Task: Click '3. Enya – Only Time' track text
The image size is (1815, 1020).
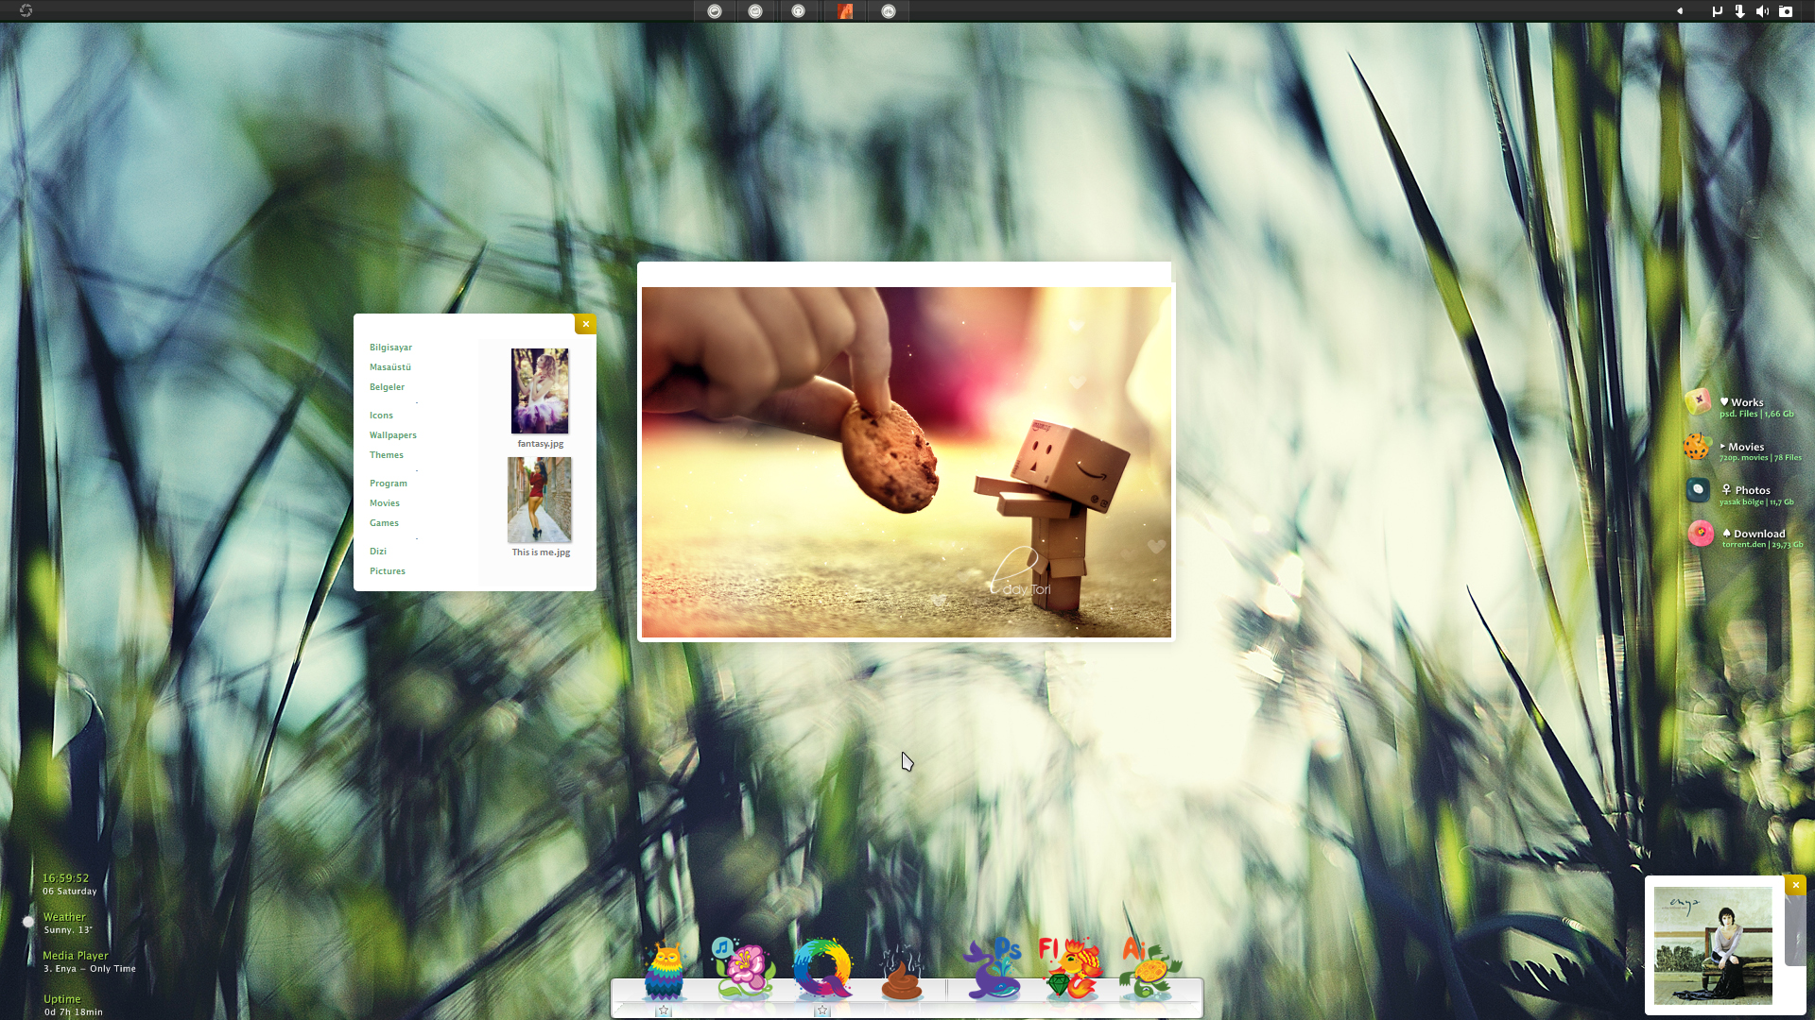Action: pos(90,969)
